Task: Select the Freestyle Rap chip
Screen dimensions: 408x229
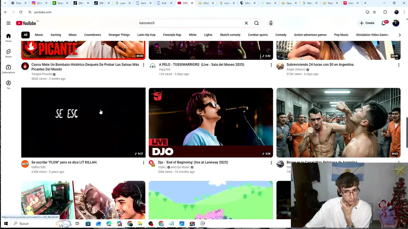Action: coord(172,35)
